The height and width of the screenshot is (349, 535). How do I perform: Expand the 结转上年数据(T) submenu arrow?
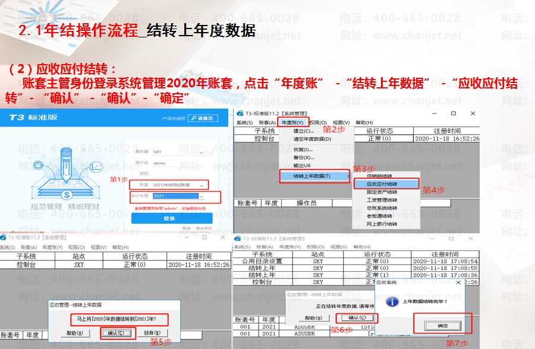coord(348,176)
